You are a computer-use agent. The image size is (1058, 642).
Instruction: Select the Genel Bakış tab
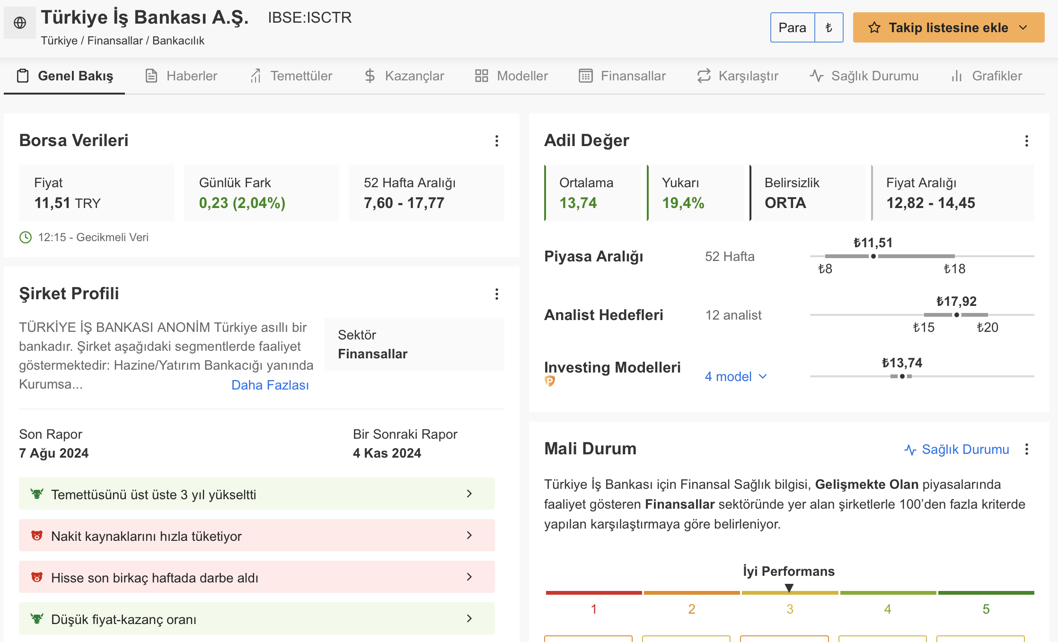pos(65,76)
